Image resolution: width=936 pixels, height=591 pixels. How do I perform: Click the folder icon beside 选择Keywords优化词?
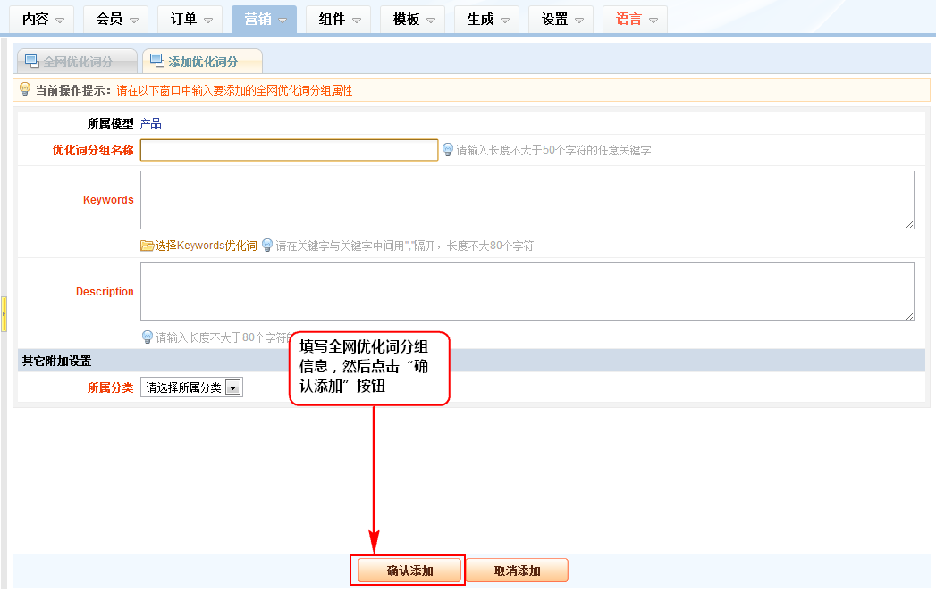point(148,246)
